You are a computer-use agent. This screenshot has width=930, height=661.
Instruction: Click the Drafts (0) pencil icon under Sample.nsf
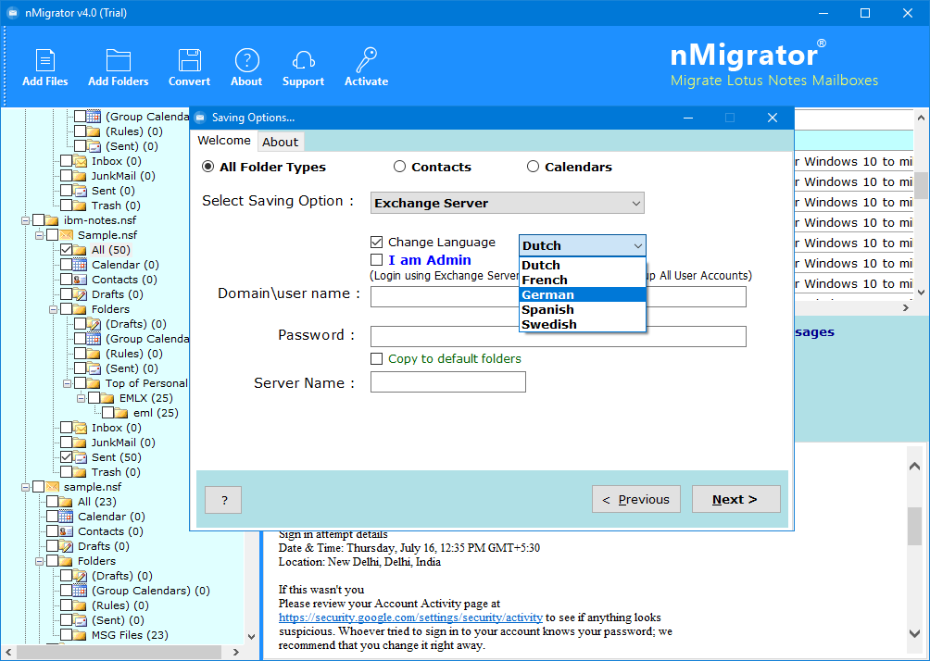click(x=80, y=294)
